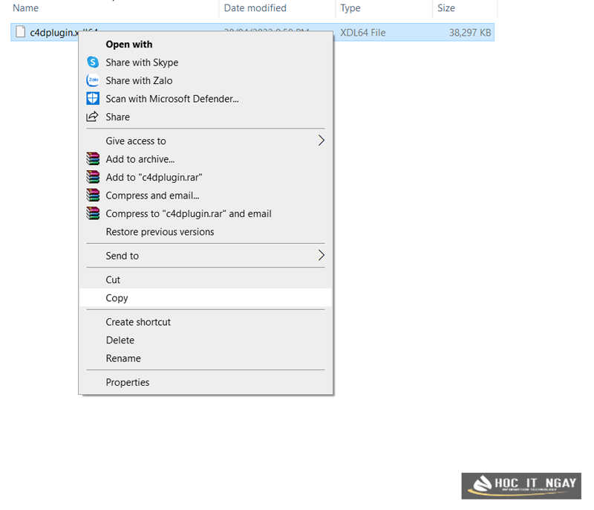Select Compress to "c4dplugin.rar" and email

[206, 214]
